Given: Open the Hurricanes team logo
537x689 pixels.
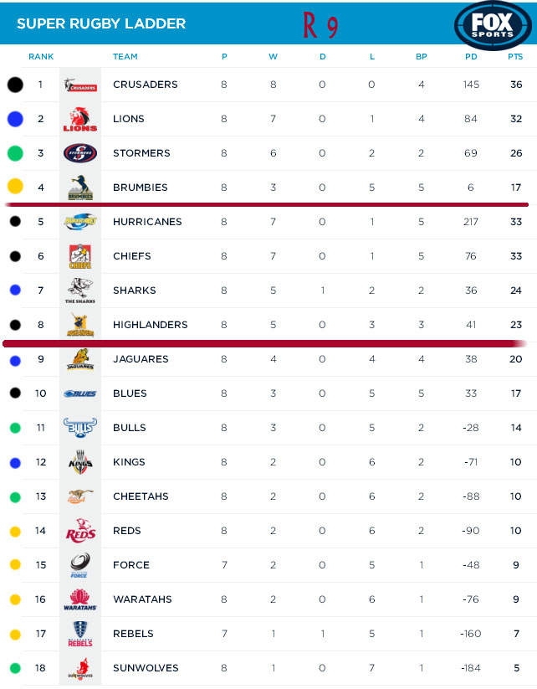Looking at the screenshot, I should (80, 222).
